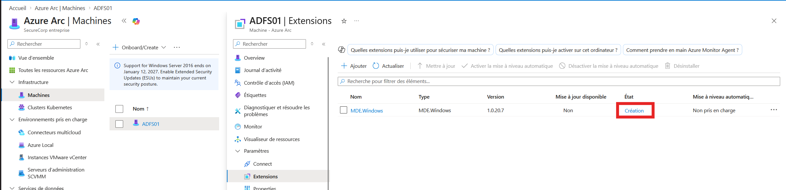Toggle expand arrows beside the ADFS01 search box
Screen dimensions: 786x190
[x=312, y=44]
